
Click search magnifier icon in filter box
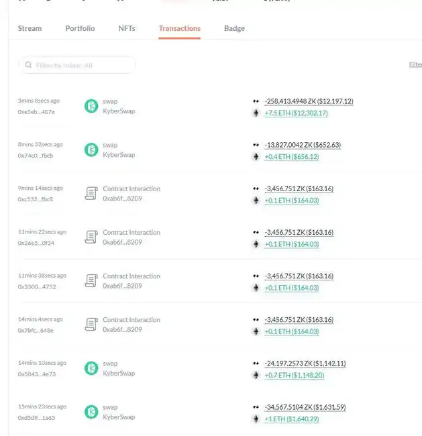pos(28,65)
